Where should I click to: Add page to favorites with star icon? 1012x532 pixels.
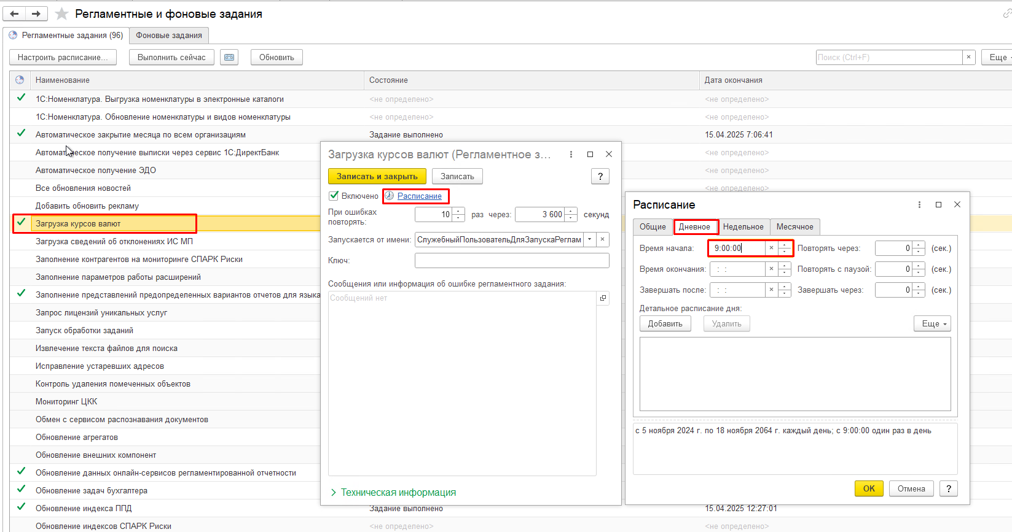pyautogui.click(x=61, y=13)
